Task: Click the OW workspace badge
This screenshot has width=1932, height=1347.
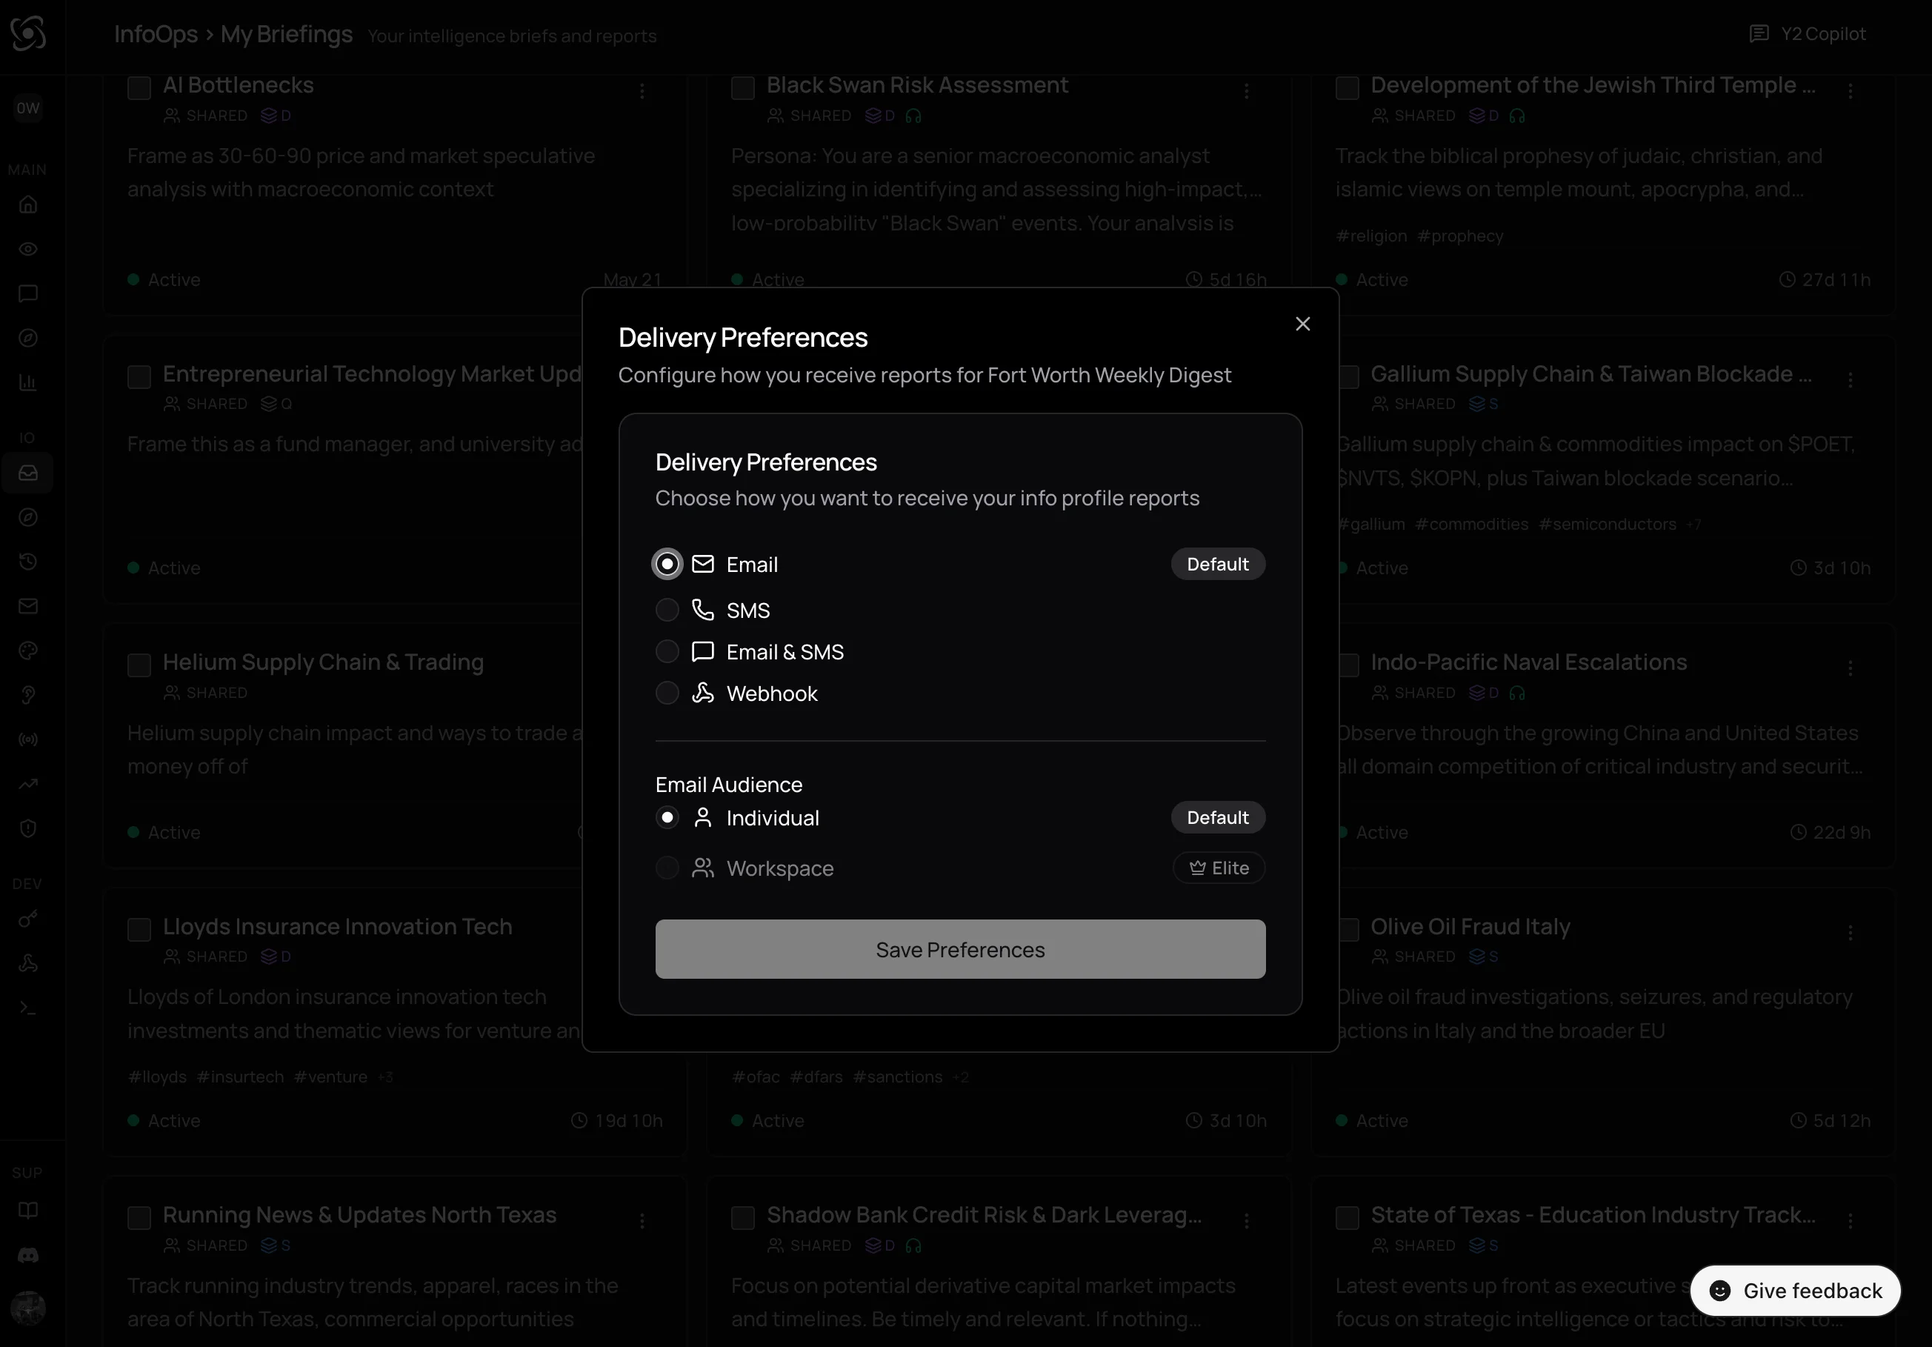Action: (27, 107)
